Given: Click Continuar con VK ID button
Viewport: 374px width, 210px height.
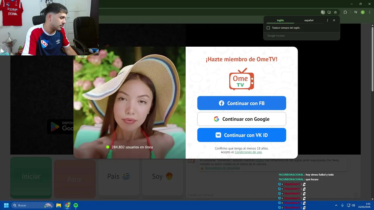Looking at the screenshot, I should [242, 135].
